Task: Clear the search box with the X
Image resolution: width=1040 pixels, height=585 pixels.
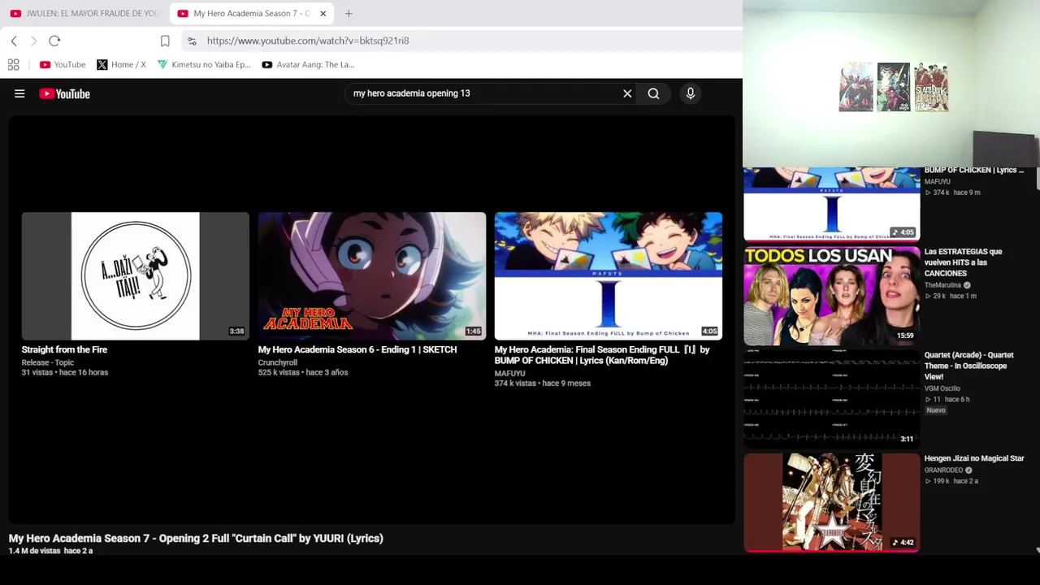Action: 627,93
